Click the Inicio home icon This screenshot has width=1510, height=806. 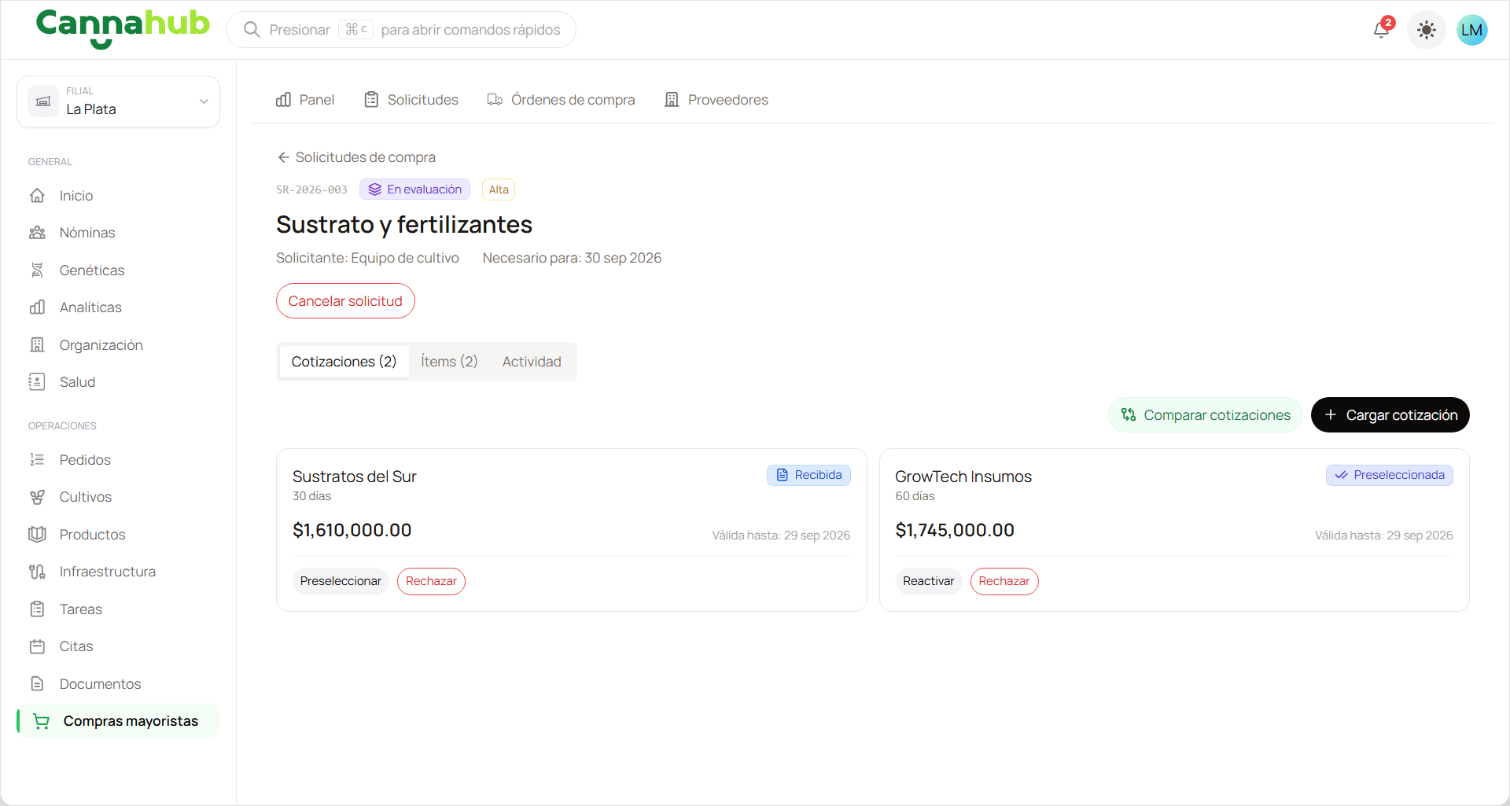37,196
